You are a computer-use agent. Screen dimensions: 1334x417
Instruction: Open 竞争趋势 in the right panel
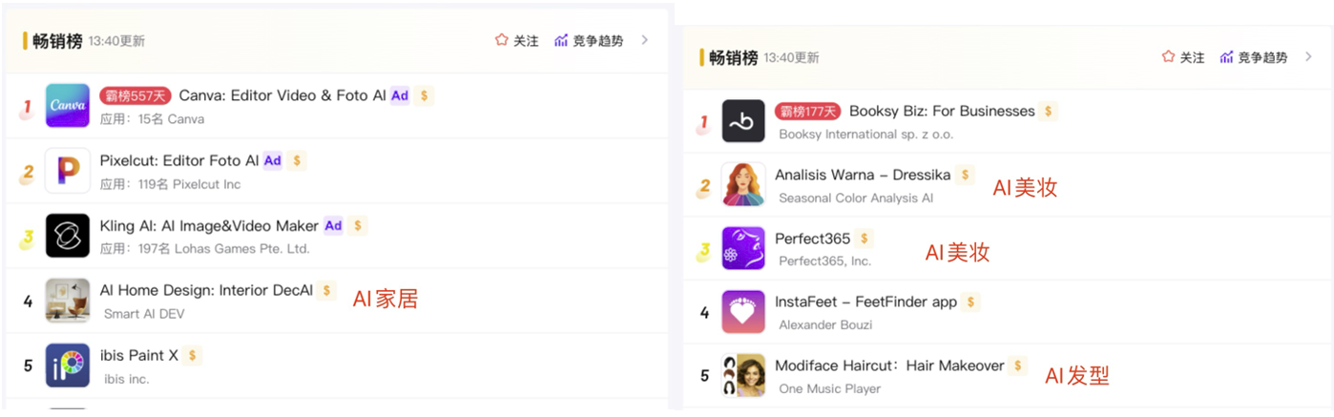[x=1254, y=57]
